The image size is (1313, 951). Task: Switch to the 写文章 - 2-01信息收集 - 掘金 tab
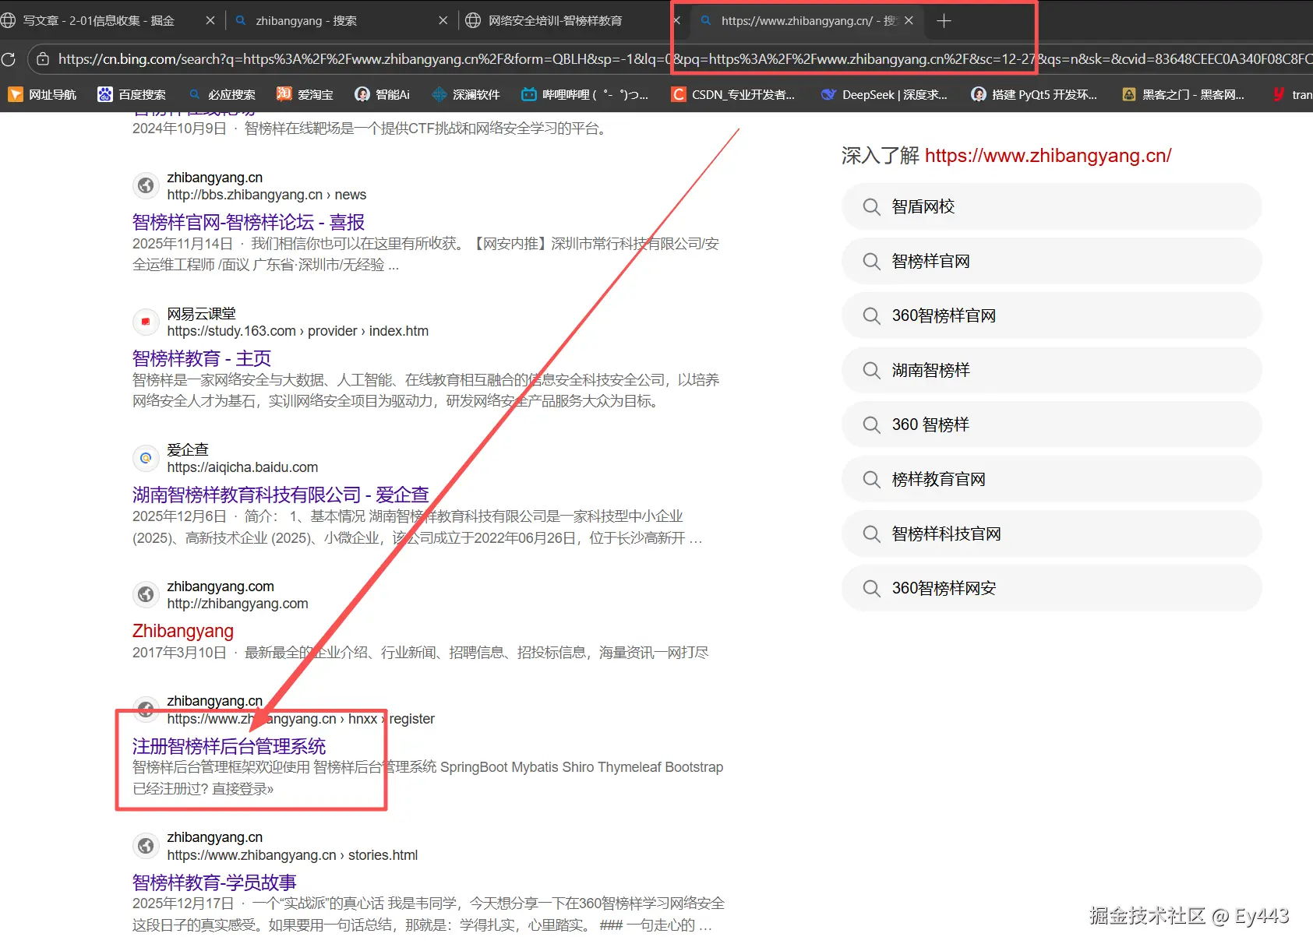click(x=99, y=21)
